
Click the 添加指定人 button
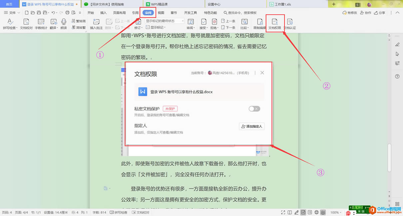252,126
